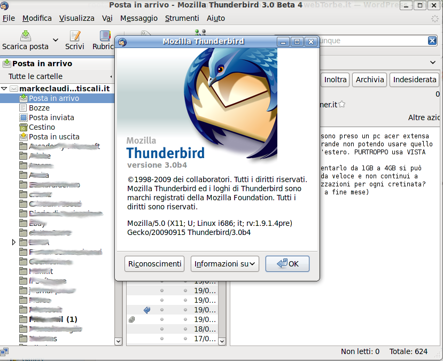The width and height of the screenshot is (443, 361).
Task: Click the Posta in arrivo pane header icon
Action: tap(7, 64)
